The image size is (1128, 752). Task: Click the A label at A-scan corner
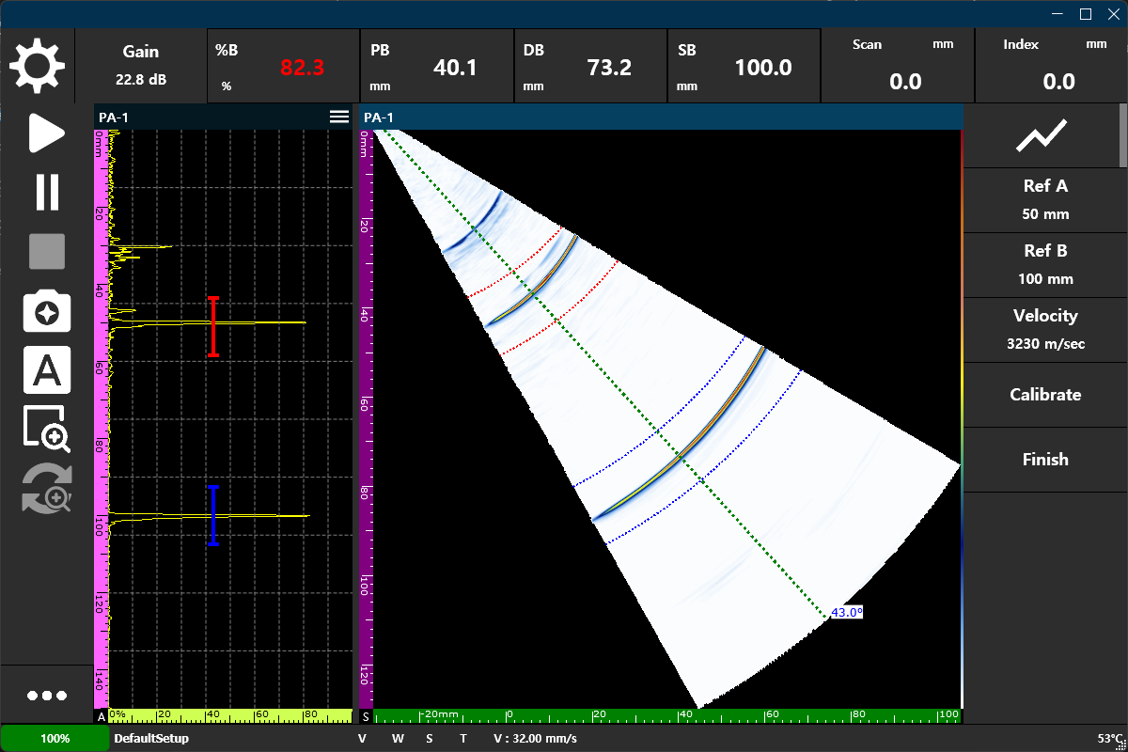101,716
